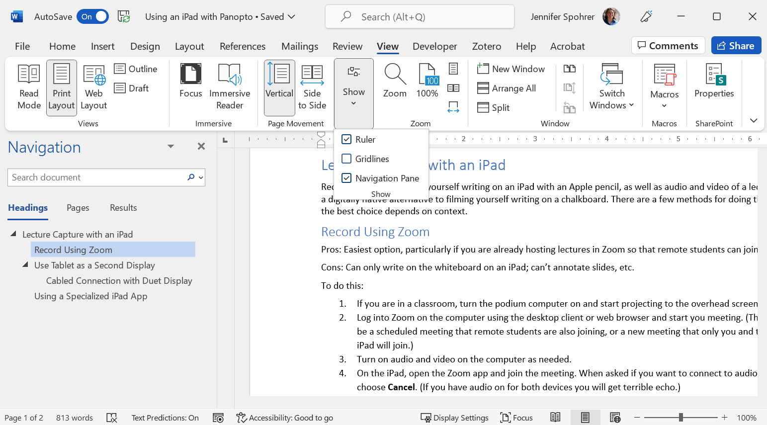The width and height of the screenshot is (767, 425).
Task: Start Focus mode from the ribbon
Action: point(191,81)
